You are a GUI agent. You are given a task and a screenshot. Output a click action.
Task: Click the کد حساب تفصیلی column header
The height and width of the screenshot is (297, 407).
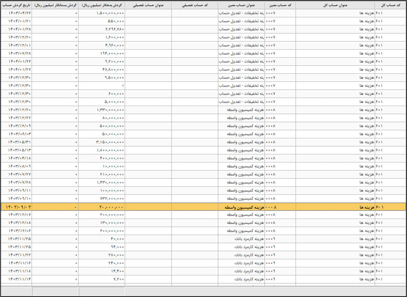click(194, 5)
